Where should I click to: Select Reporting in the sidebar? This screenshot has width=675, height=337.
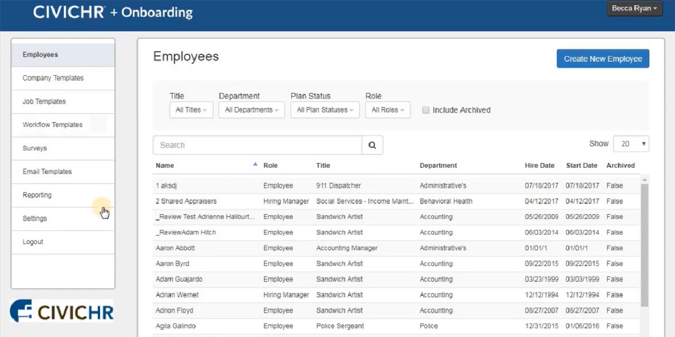click(37, 195)
